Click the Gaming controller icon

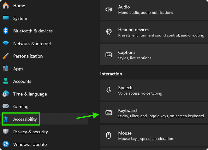[6, 106]
